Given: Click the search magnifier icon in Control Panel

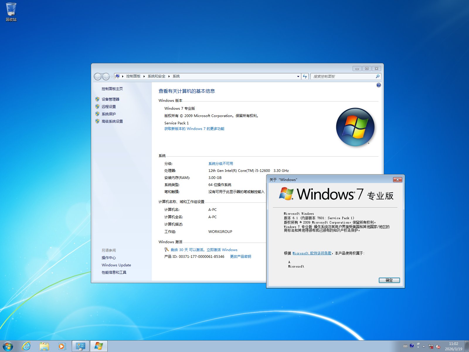Looking at the screenshot, I should (378, 76).
